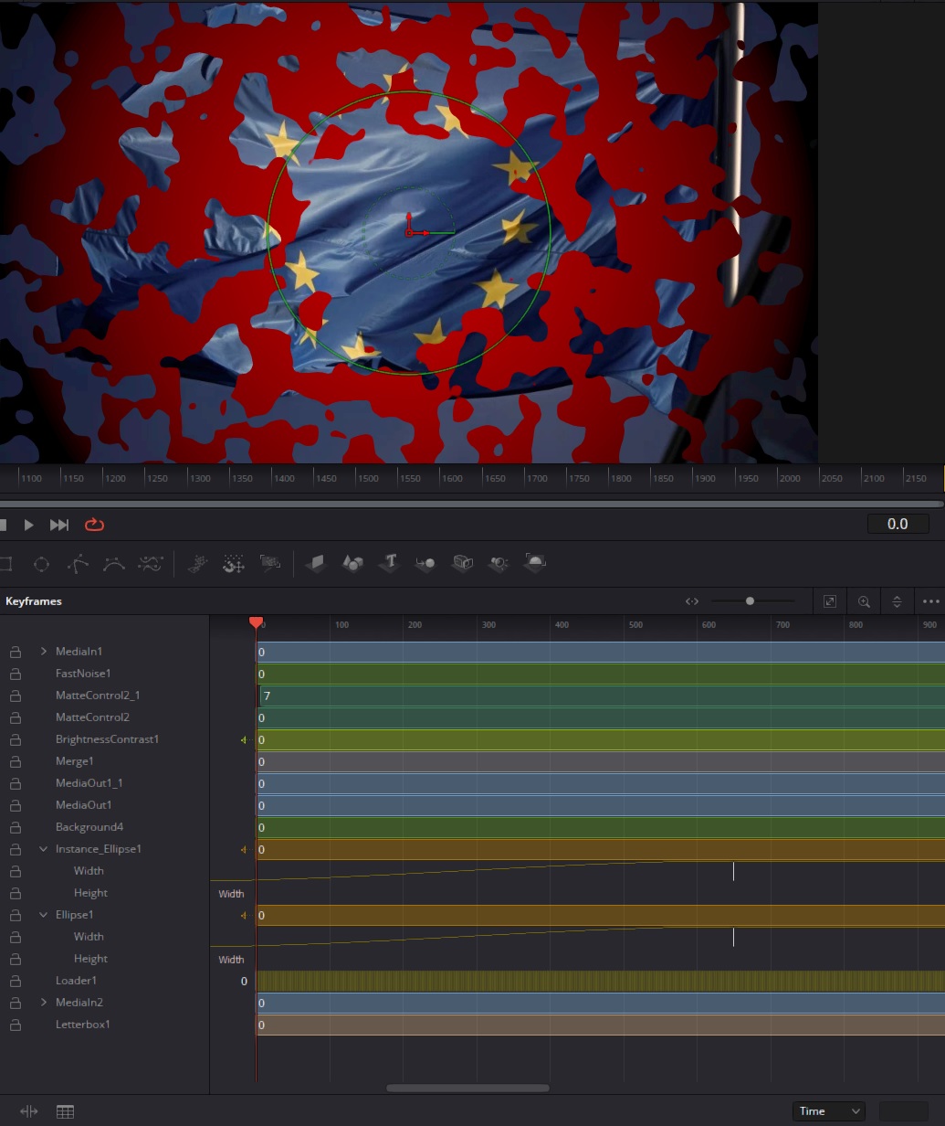945x1126 pixels.
Task: Open the Time dropdown at bottom right
Action: coord(829,1111)
